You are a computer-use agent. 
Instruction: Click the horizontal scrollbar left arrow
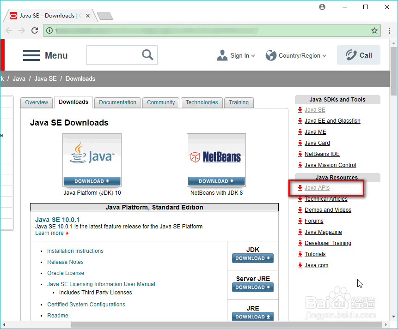[4, 325]
